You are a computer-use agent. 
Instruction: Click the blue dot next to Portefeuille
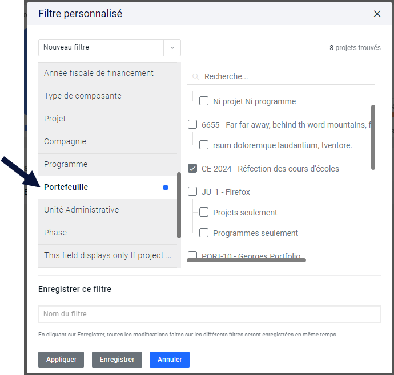[x=166, y=187]
